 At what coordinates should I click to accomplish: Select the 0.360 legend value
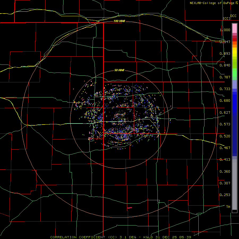(x=225, y=172)
